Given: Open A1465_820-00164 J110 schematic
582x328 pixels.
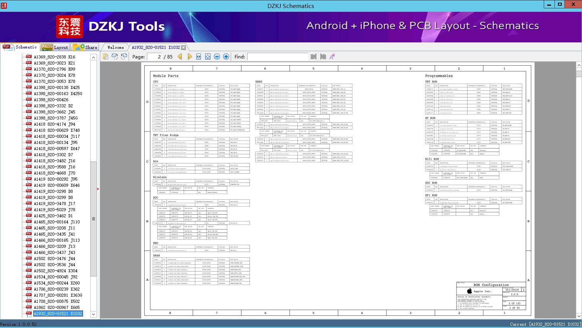Looking at the screenshot, I should point(57,222).
